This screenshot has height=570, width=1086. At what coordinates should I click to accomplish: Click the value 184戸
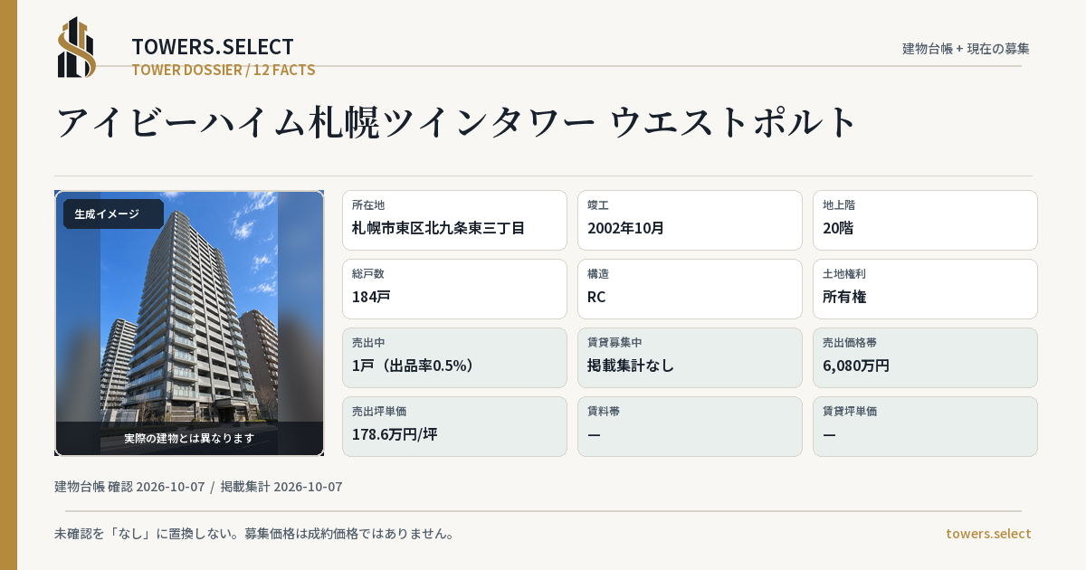(371, 297)
